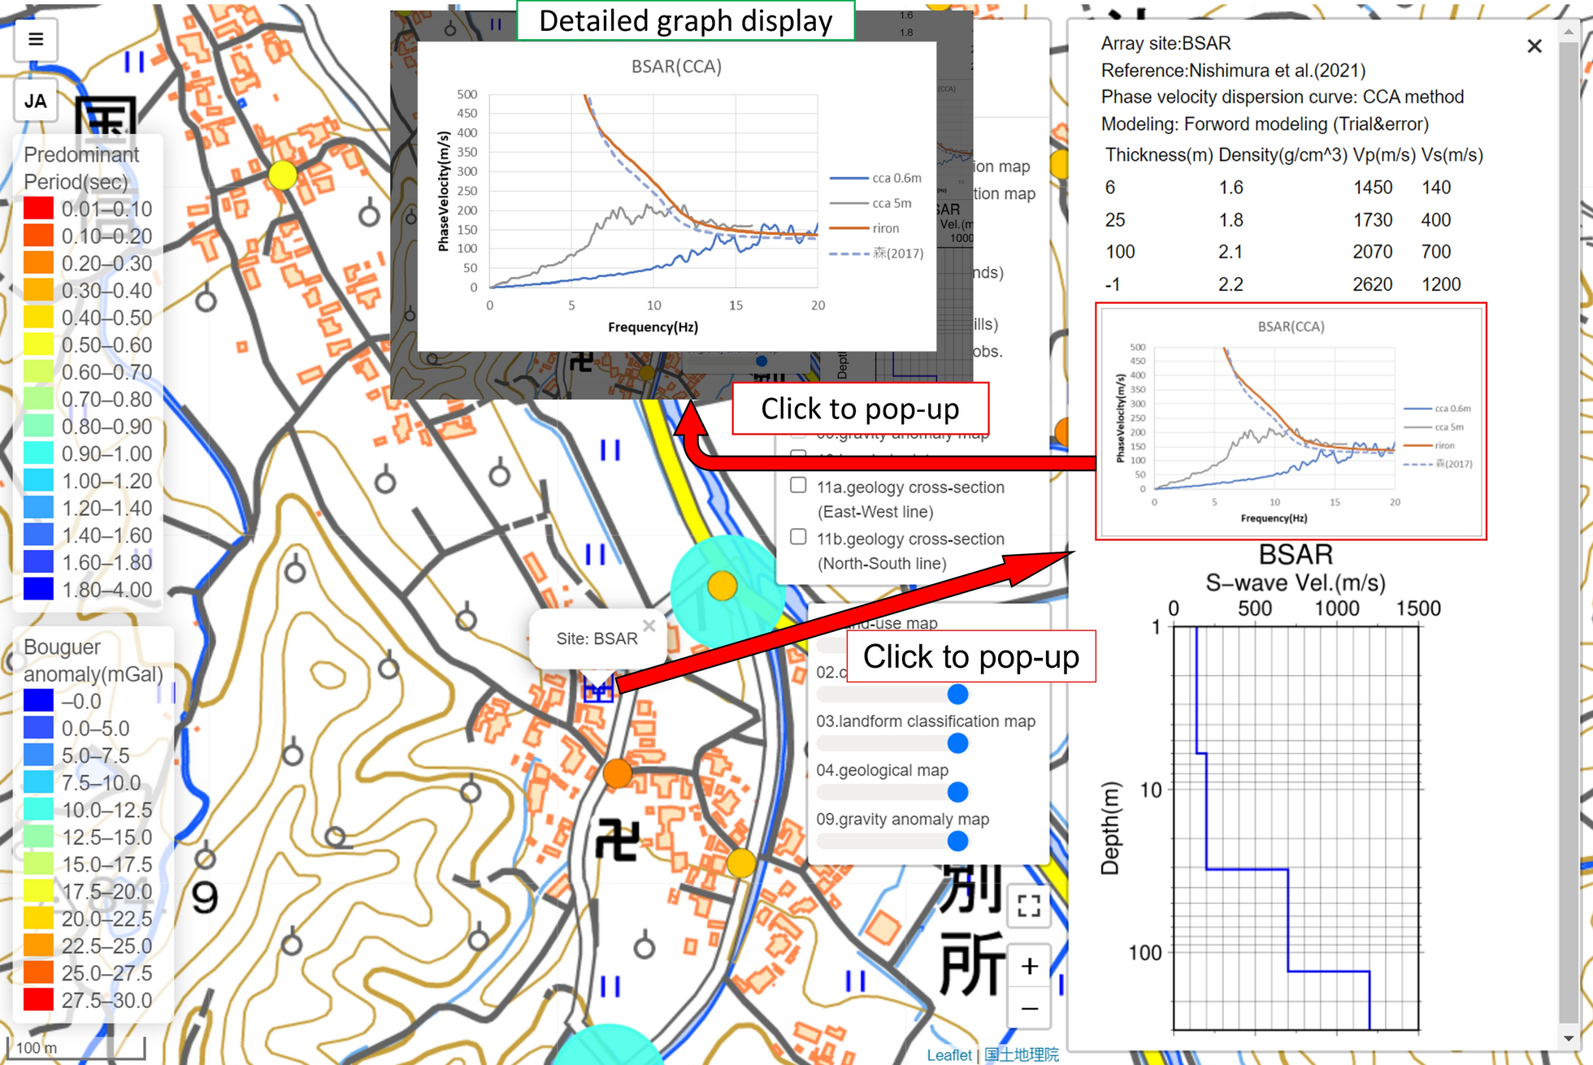Viewport: 1593px width, 1065px height.
Task: Close the BSAR array site panel
Action: (1534, 46)
